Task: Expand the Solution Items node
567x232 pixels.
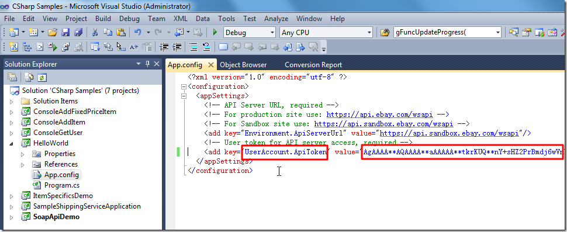Action: click(x=11, y=101)
